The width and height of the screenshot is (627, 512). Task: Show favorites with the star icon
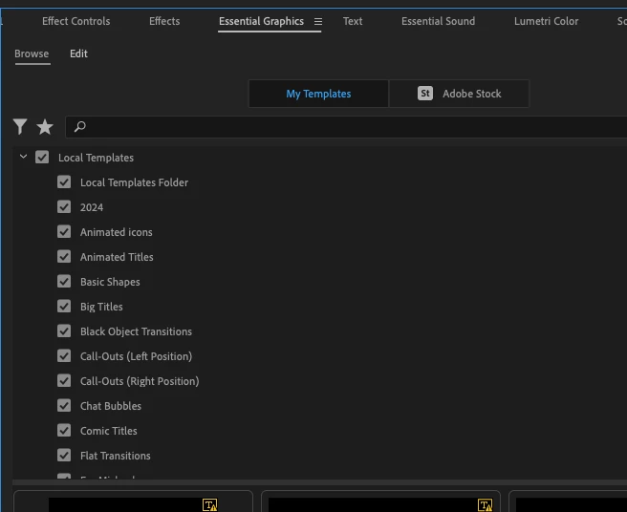(45, 127)
